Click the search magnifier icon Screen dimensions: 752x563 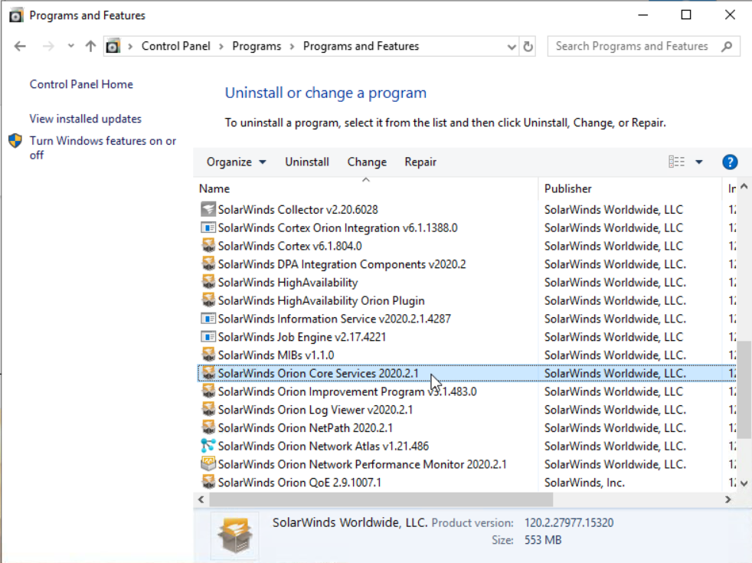727,47
